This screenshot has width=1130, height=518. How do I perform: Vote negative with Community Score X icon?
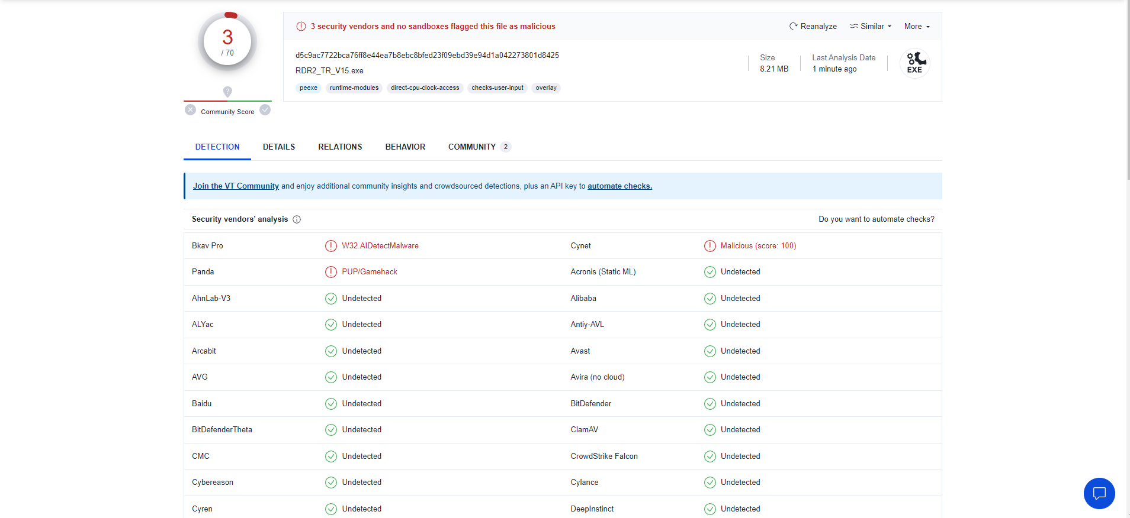(190, 110)
